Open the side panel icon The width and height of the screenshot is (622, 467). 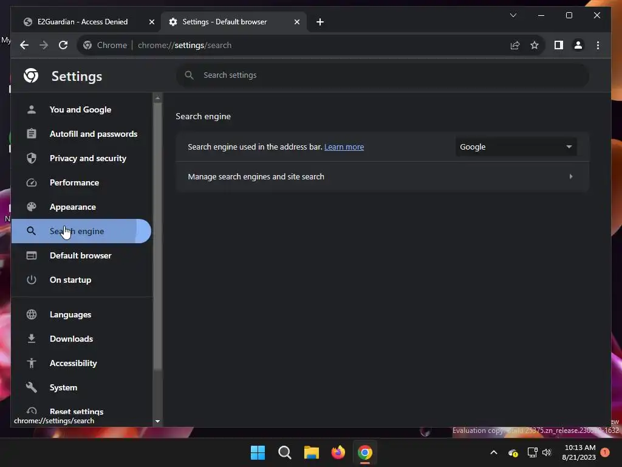coord(559,45)
